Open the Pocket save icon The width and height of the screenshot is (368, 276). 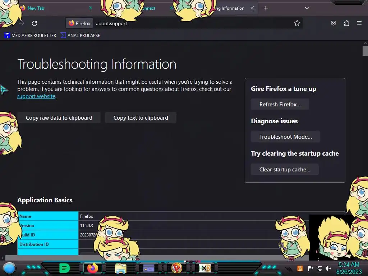point(333,23)
